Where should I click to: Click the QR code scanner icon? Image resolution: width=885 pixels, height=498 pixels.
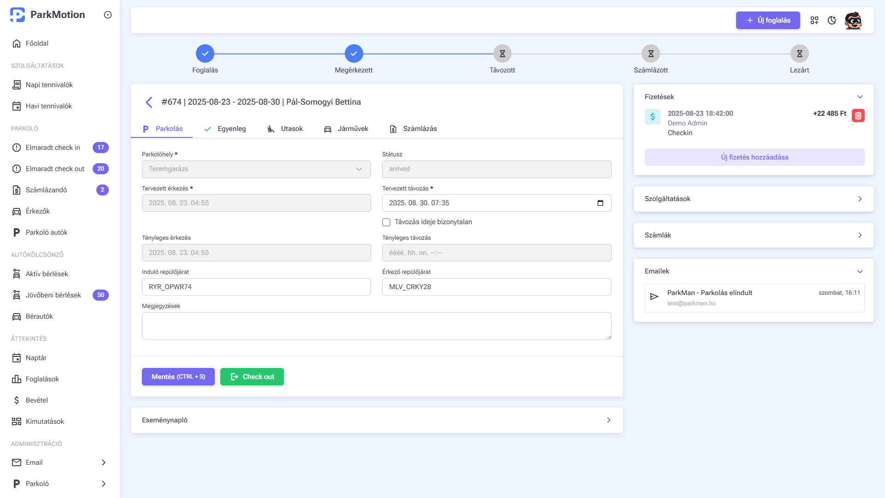814,20
